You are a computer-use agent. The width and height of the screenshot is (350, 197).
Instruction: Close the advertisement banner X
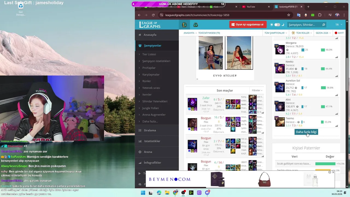pos(333,172)
